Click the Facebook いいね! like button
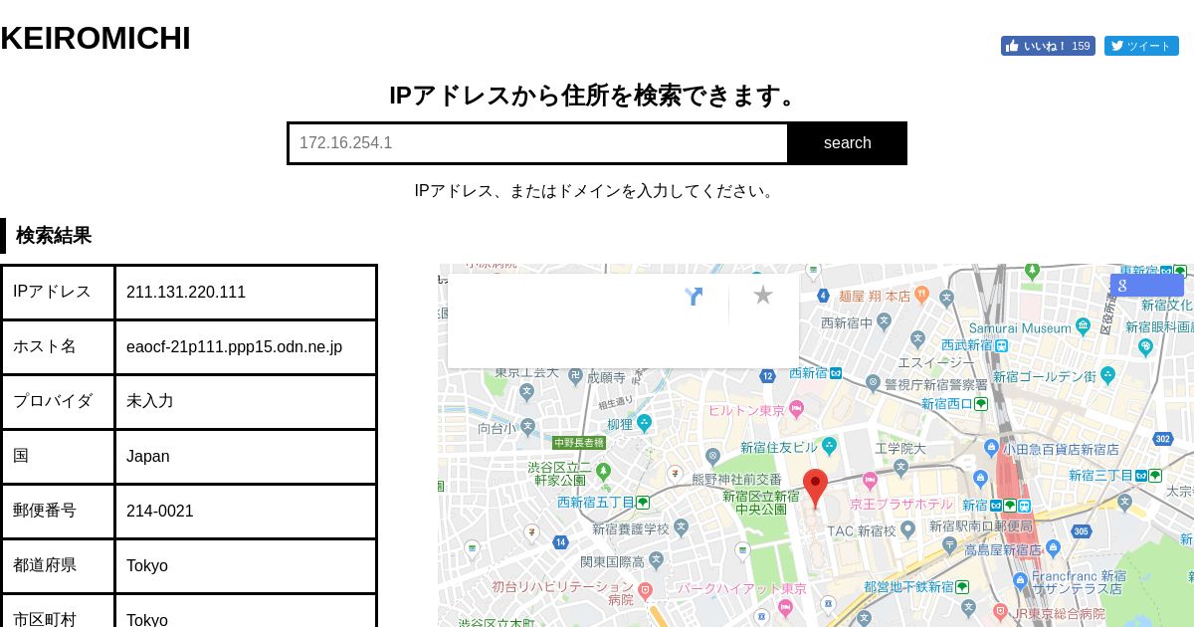 point(1048,46)
